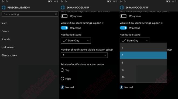Tap Wi-Fi icon in left phone status bar
This screenshot has height=99, width=178.
(x=7, y=1)
